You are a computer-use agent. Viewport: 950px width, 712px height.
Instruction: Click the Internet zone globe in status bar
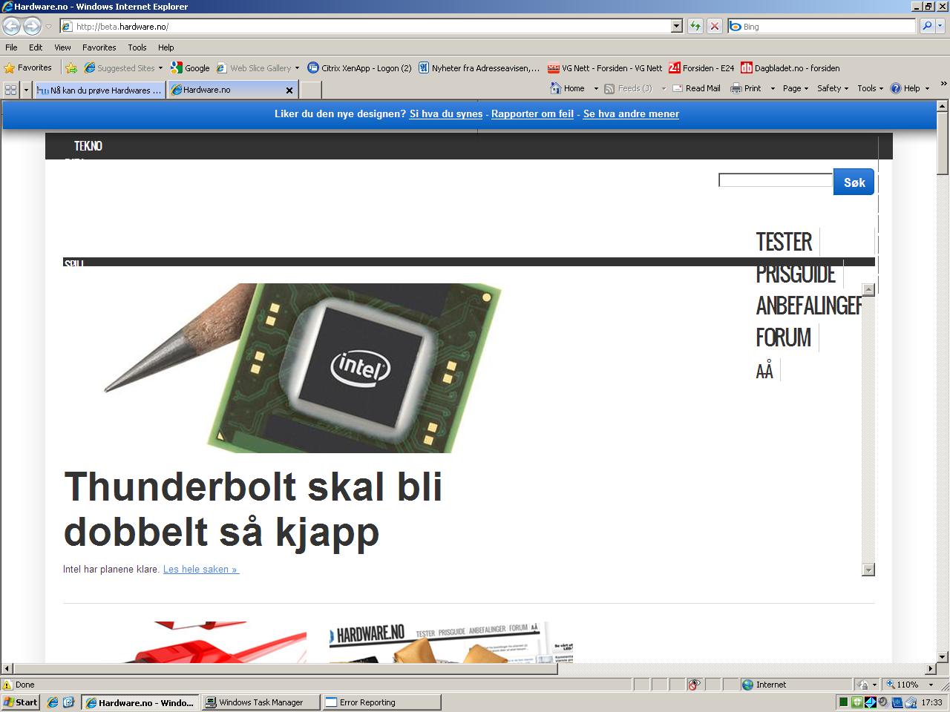[747, 685]
